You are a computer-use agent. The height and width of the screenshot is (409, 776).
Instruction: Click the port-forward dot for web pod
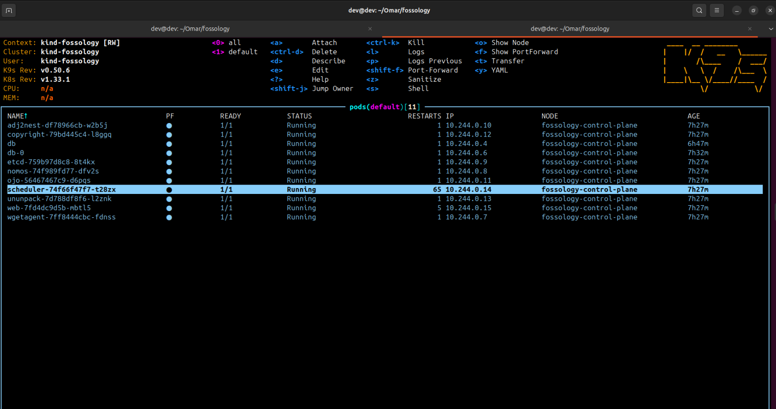pos(169,208)
